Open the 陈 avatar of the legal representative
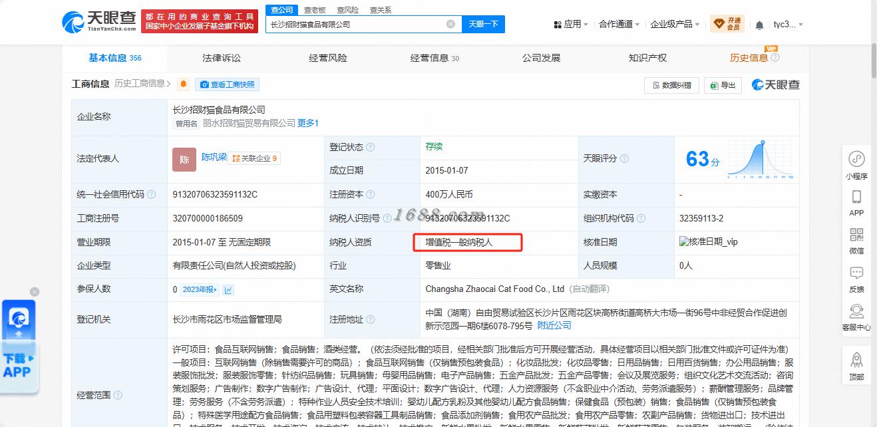Image resolution: width=877 pixels, height=427 pixels. click(x=184, y=160)
